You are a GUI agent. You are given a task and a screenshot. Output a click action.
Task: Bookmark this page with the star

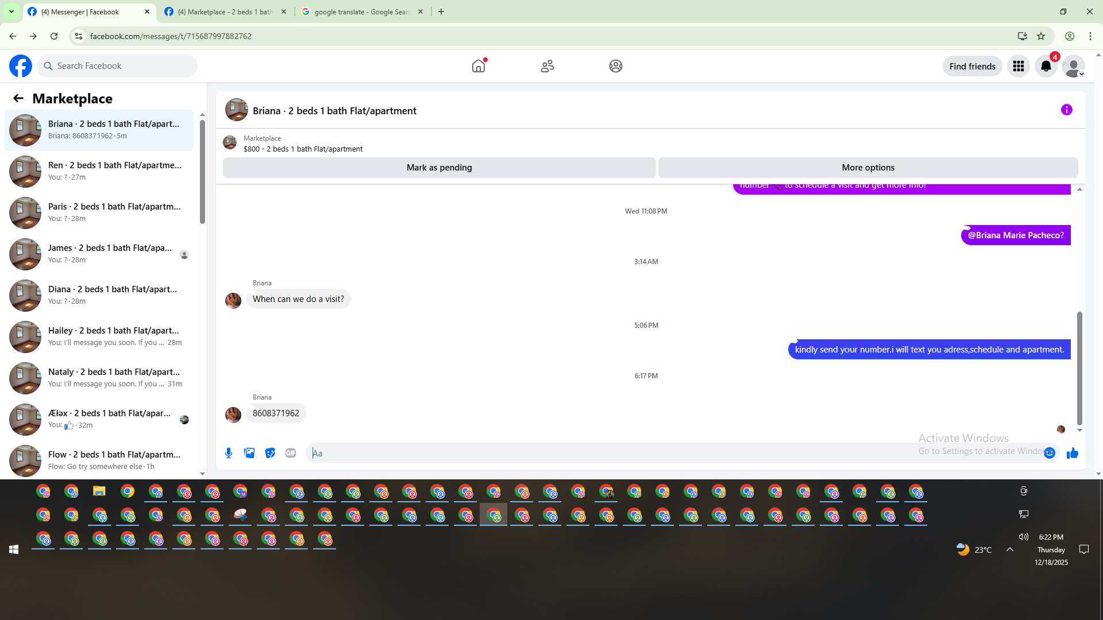click(x=1041, y=36)
